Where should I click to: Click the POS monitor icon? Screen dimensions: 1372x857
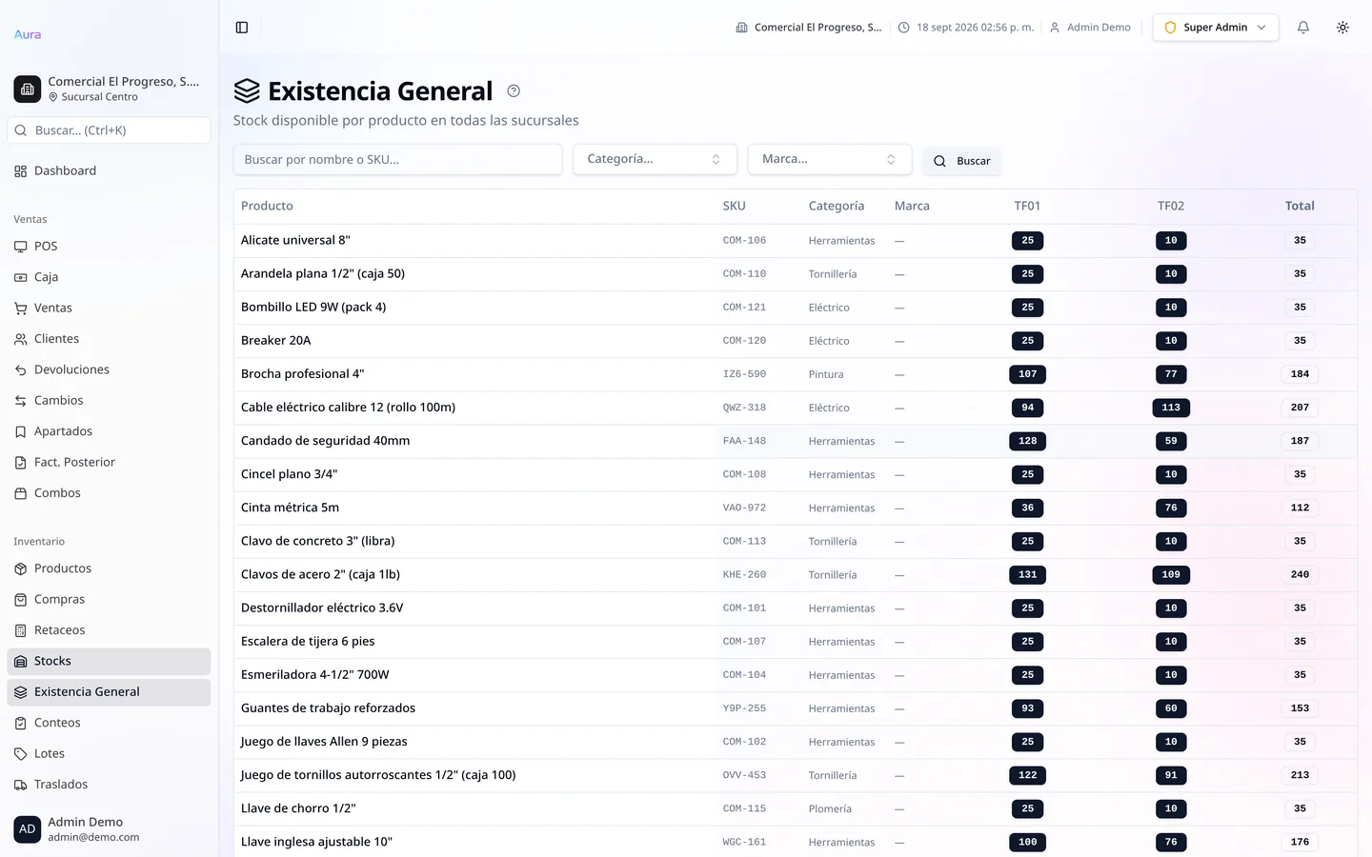point(21,247)
